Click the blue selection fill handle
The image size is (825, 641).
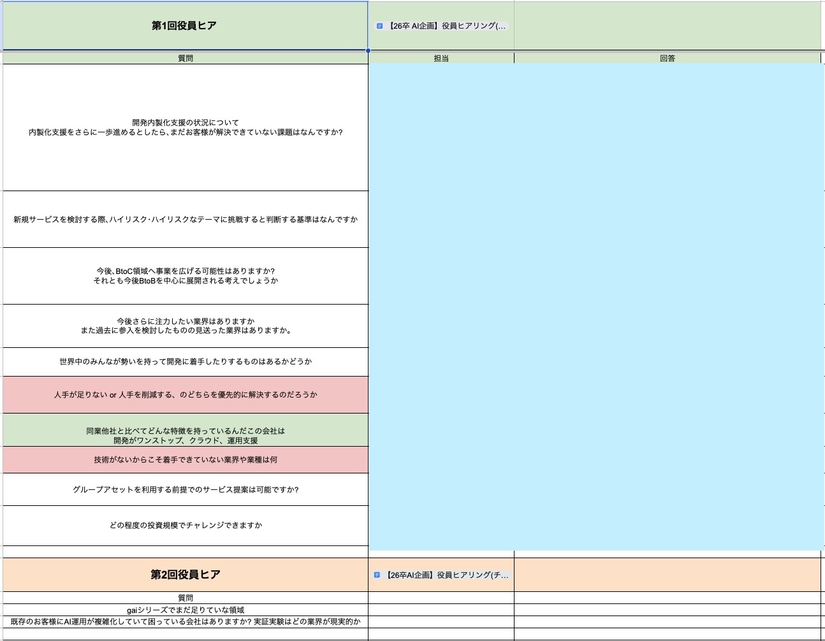point(368,50)
